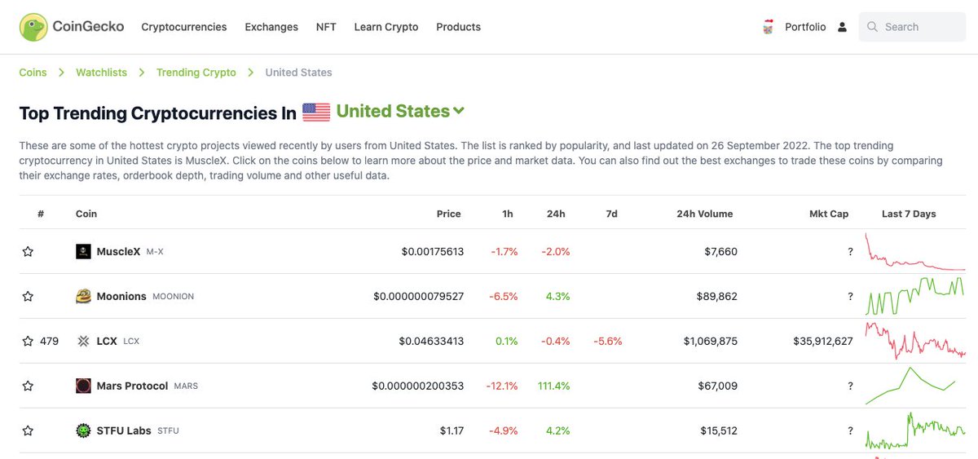Open the Products menu
Viewport: 978px width, 459px height.
[x=458, y=27]
